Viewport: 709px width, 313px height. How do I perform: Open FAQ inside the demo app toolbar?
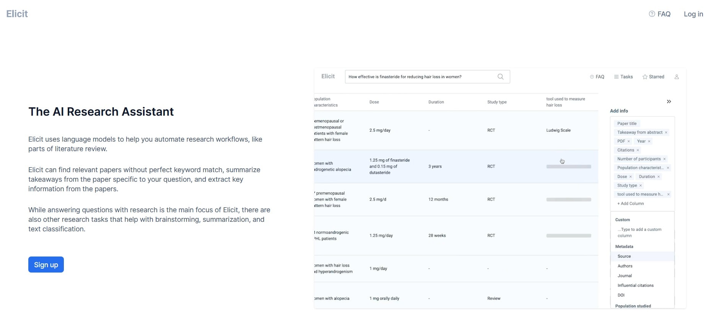pos(597,77)
